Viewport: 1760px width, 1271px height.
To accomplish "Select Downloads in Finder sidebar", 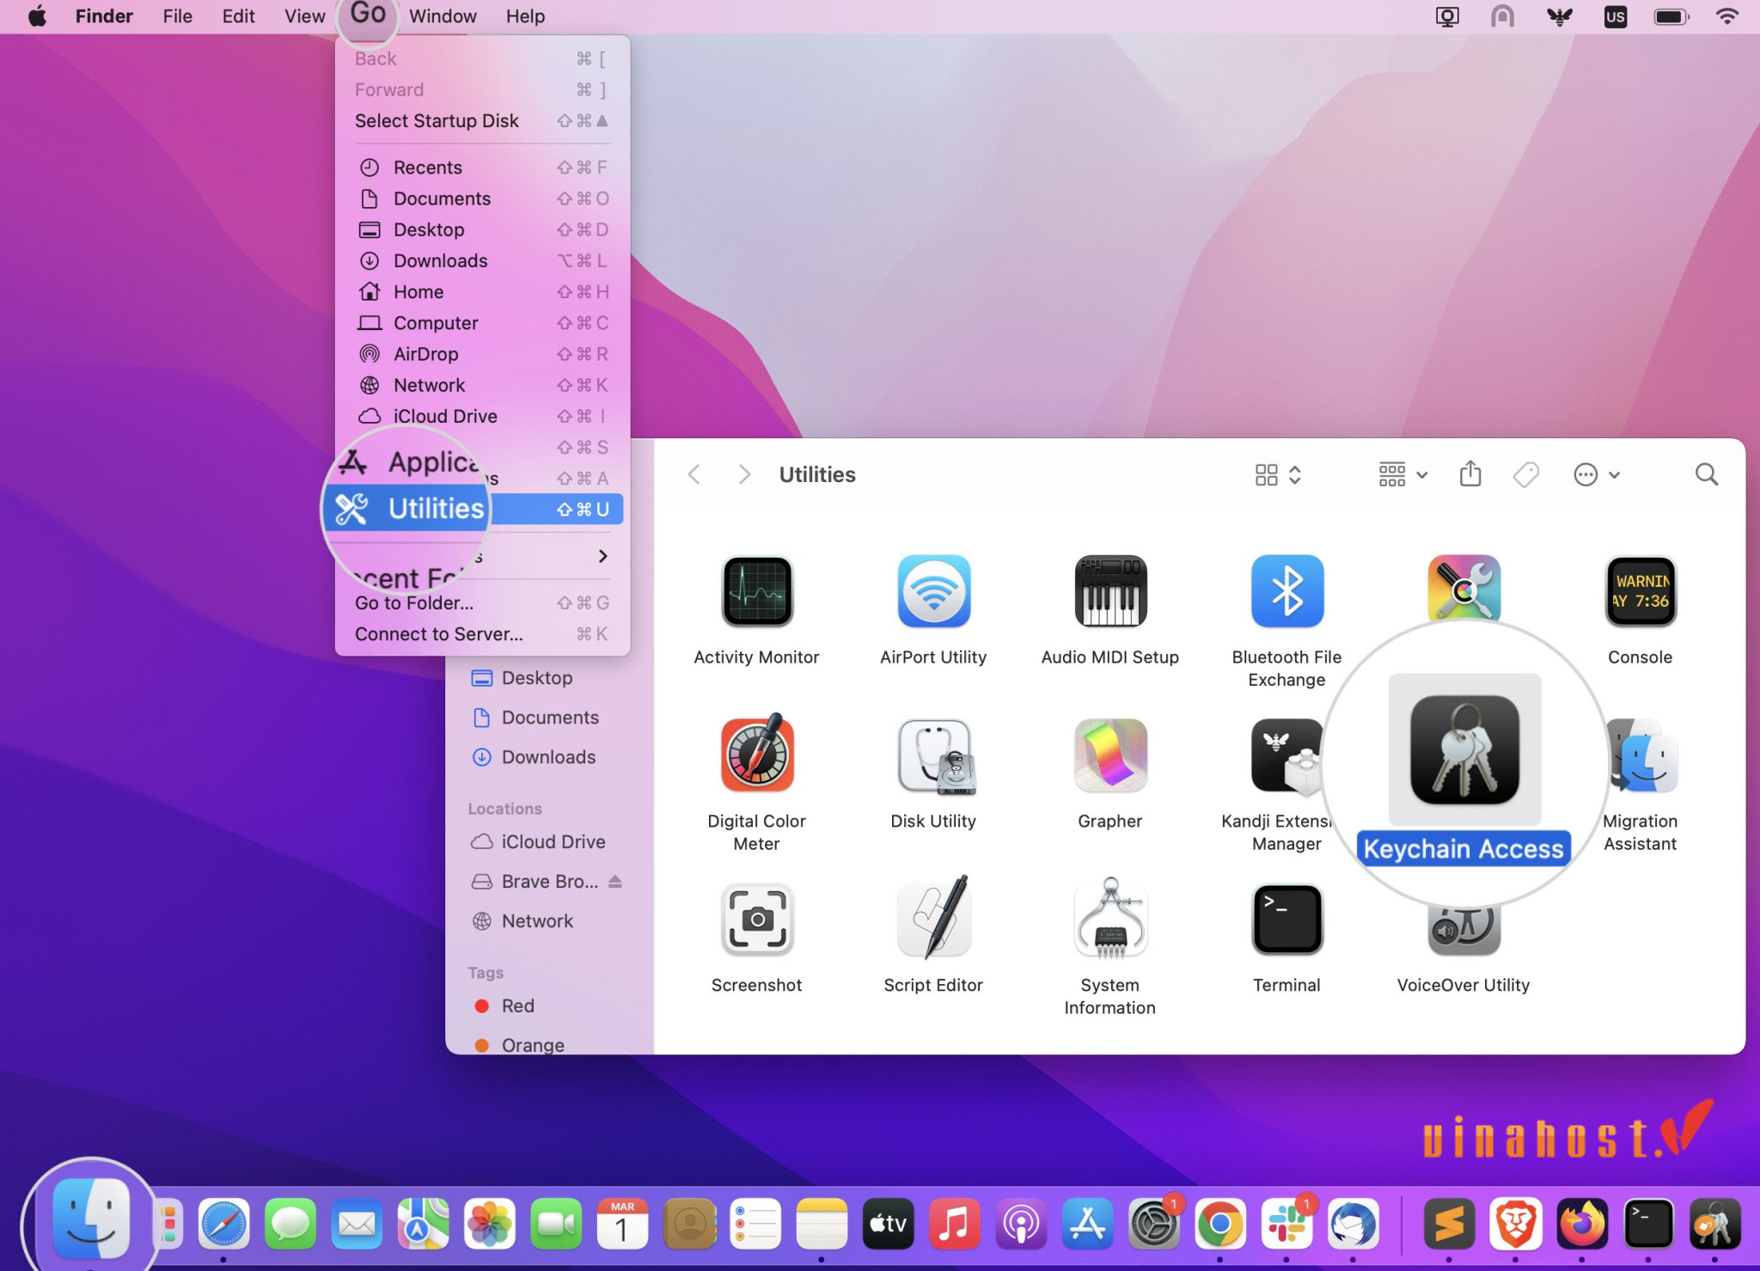I will coord(548,757).
